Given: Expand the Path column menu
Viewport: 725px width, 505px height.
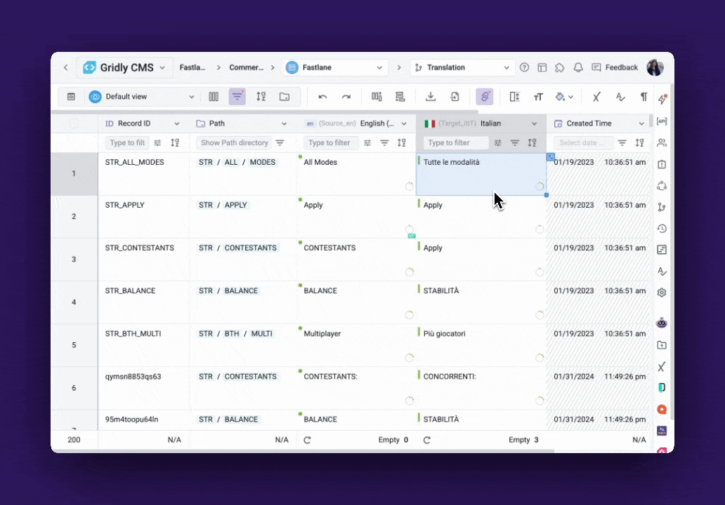Looking at the screenshot, I should (284, 123).
